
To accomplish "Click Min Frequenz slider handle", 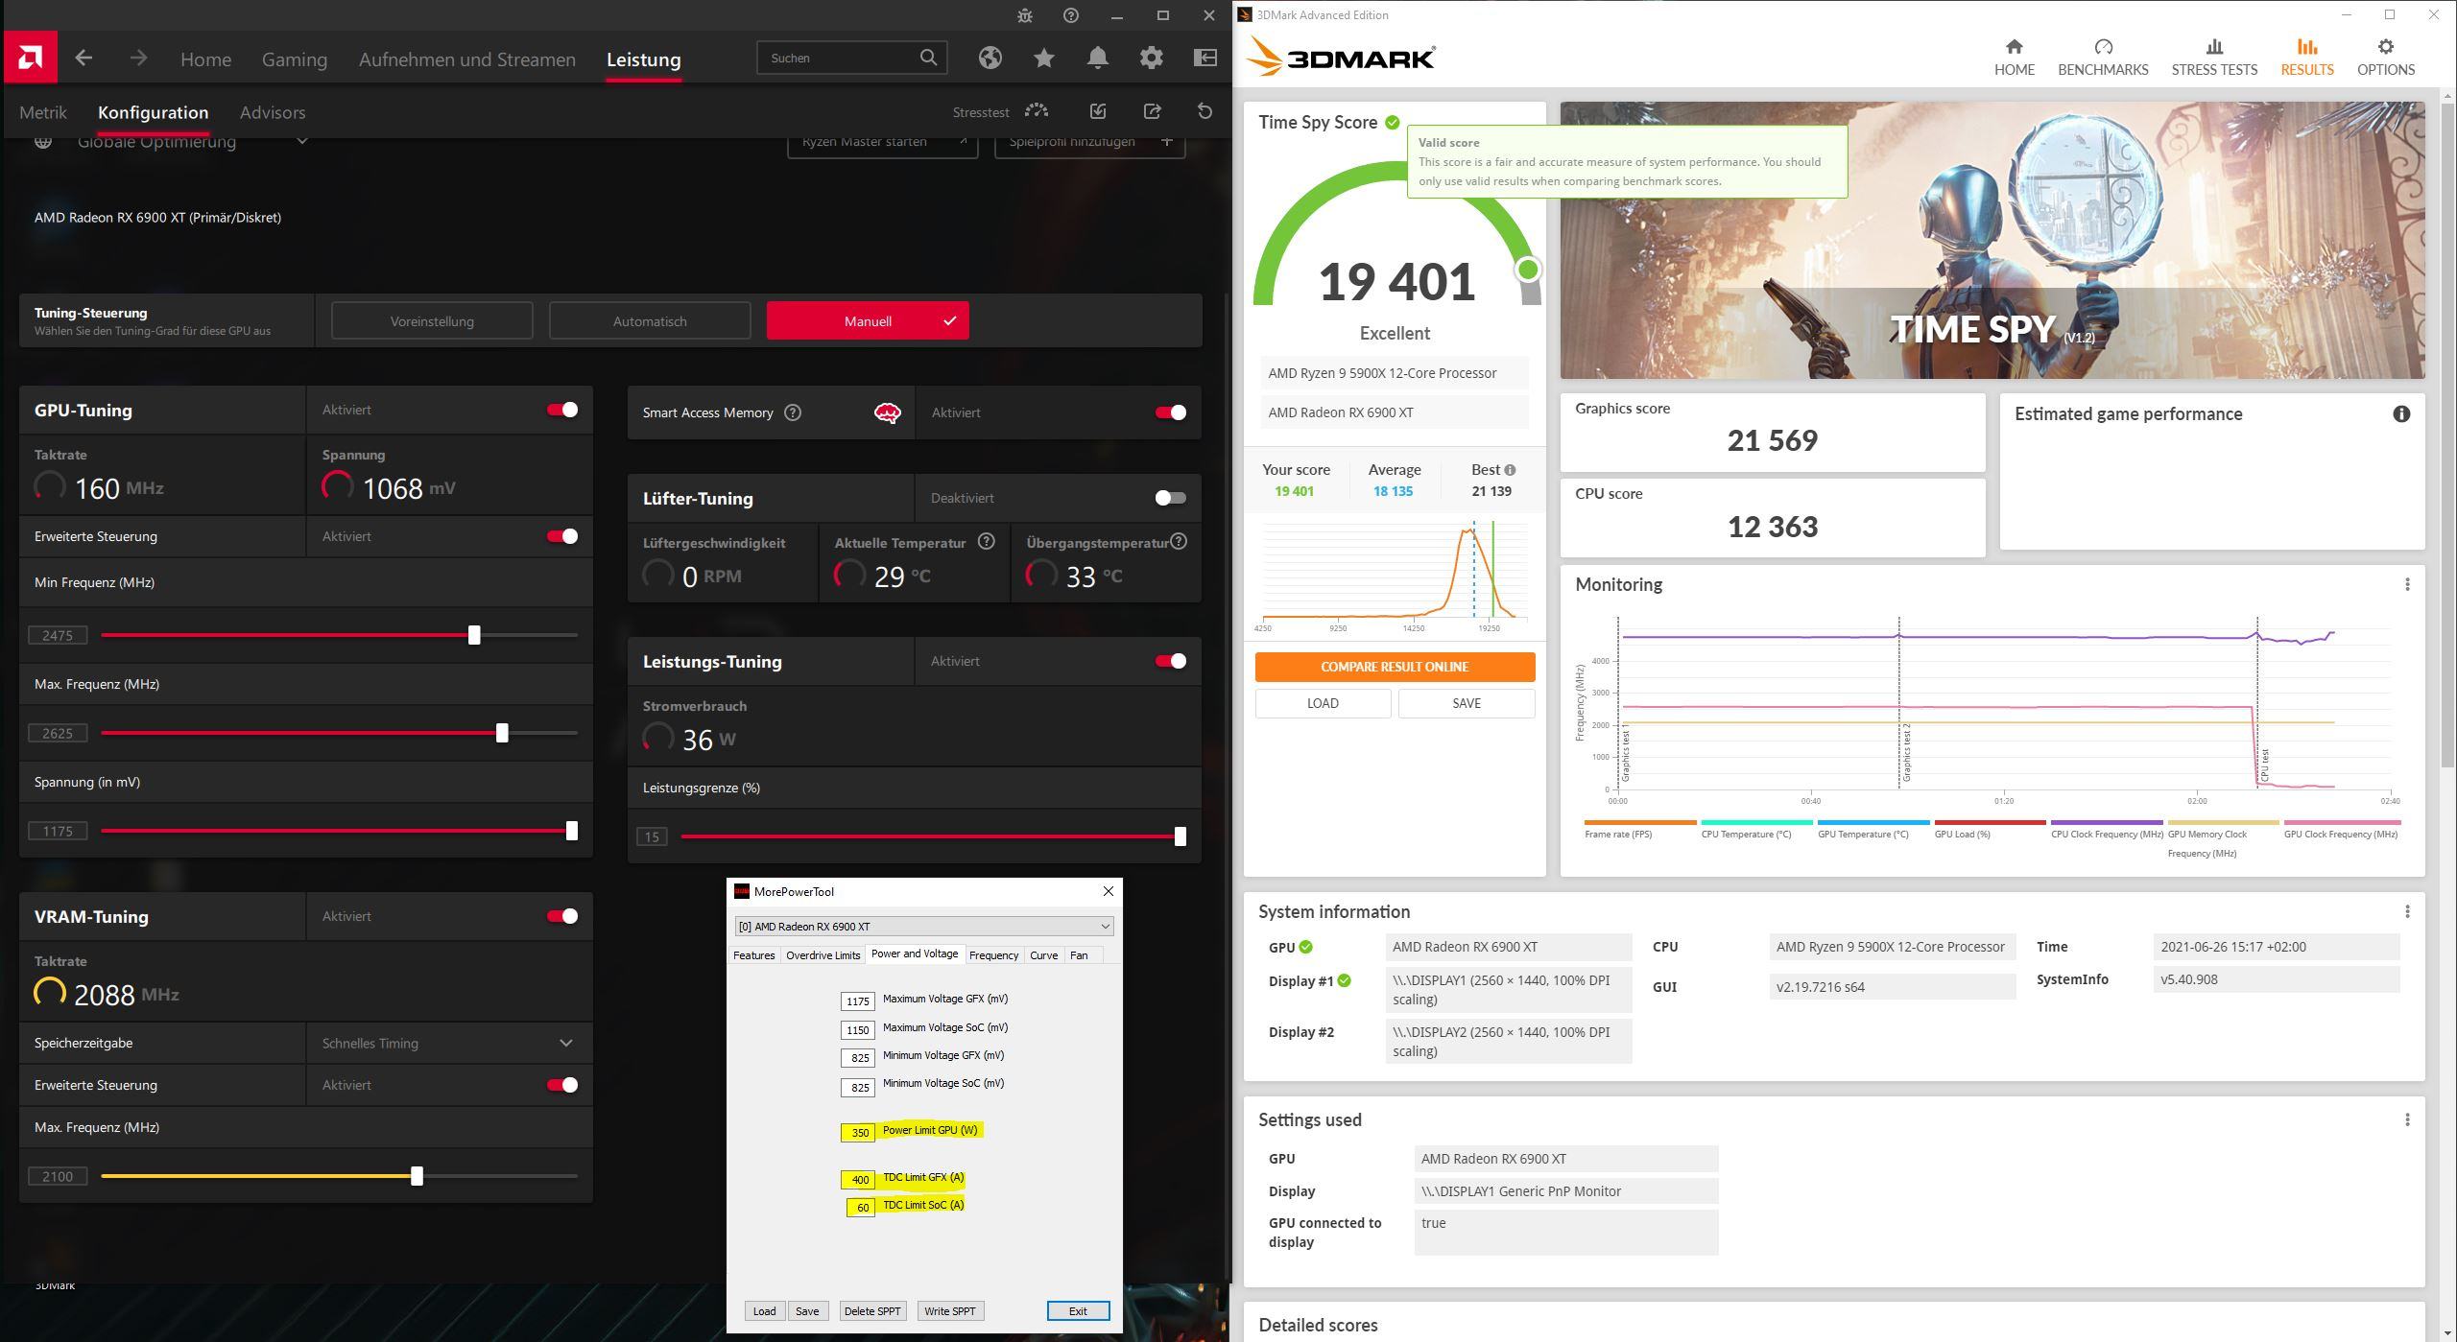I will tap(474, 635).
